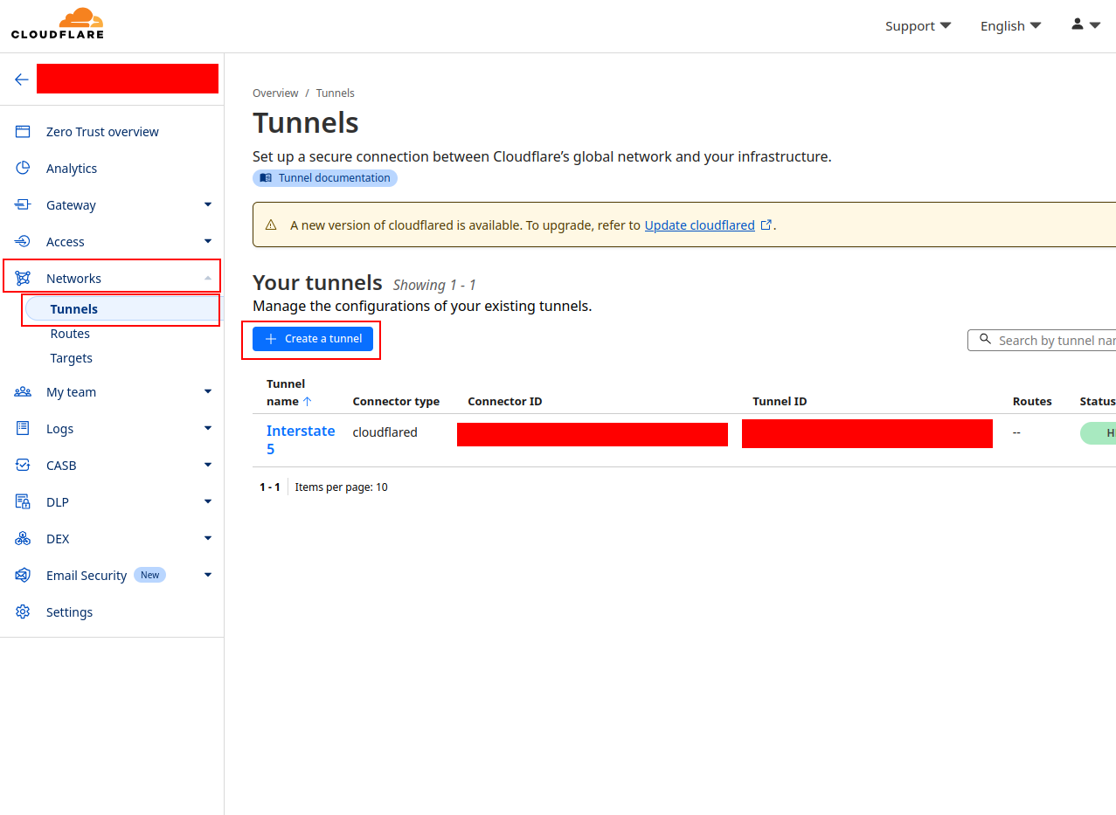Expand the My team chevron
Screen dimensions: 1116x815
(208, 392)
